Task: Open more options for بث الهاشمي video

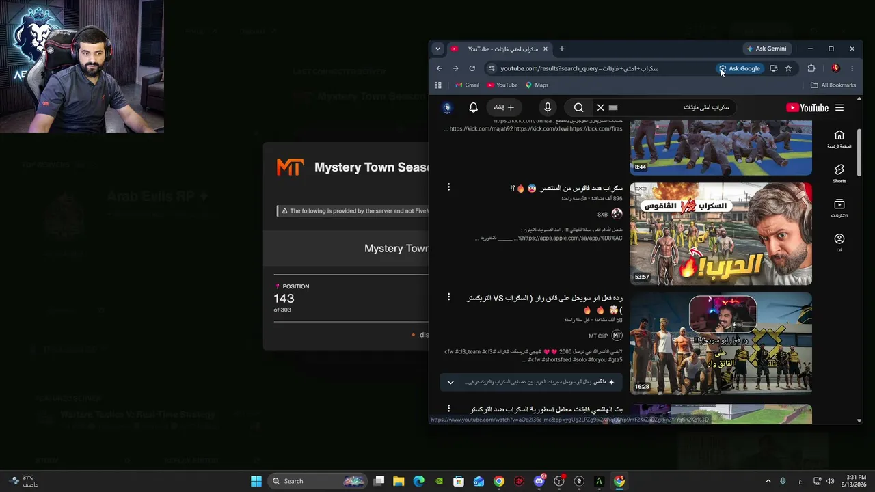Action: (448, 409)
